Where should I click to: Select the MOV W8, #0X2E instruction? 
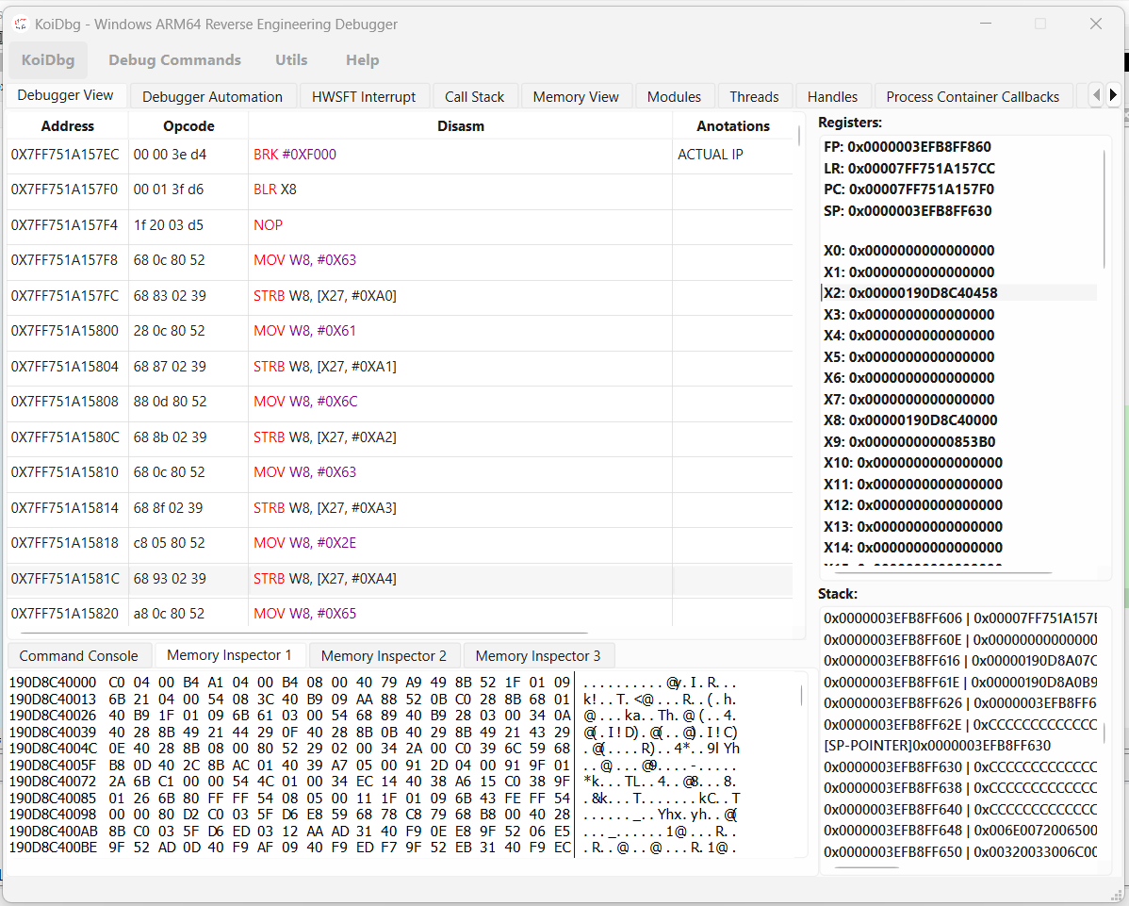coord(401,543)
